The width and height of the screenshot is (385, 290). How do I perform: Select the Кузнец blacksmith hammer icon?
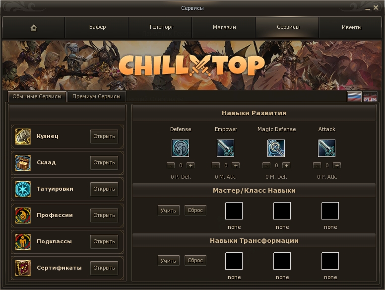click(23, 137)
